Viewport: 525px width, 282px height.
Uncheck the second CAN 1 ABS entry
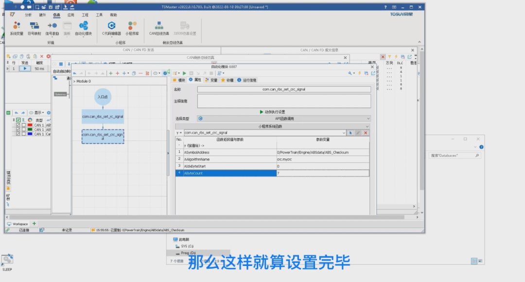18,129
